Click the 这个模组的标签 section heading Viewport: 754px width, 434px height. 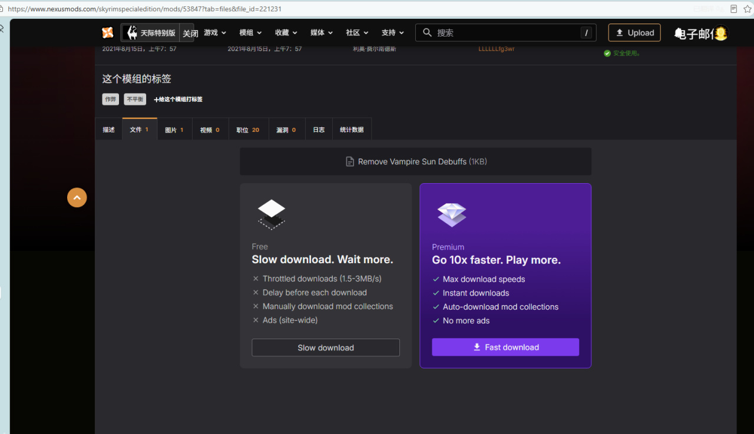tap(137, 79)
